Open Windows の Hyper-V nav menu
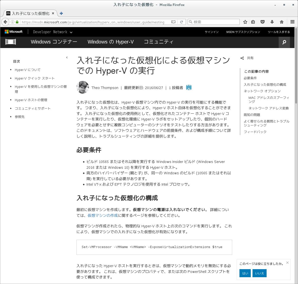 111,42
